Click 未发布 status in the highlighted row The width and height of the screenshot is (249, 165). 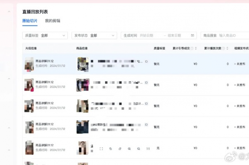point(241,64)
